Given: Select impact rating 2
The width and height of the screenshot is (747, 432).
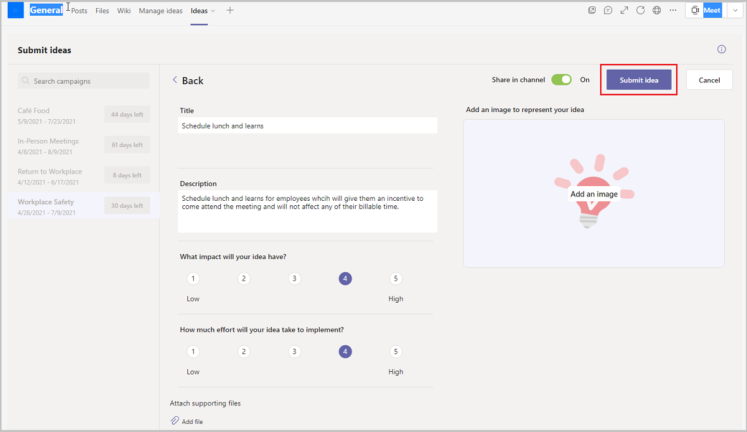Looking at the screenshot, I should pyautogui.click(x=244, y=279).
